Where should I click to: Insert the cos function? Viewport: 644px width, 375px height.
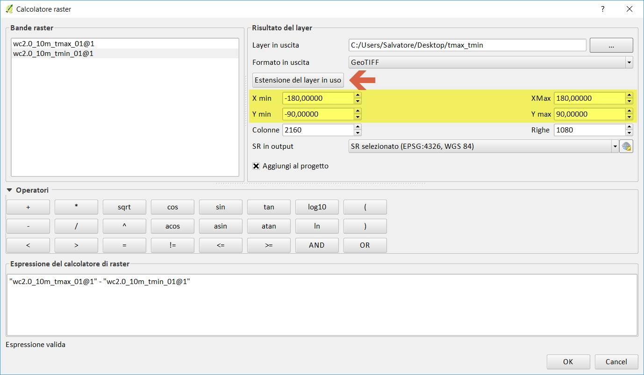tap(172, 207)
